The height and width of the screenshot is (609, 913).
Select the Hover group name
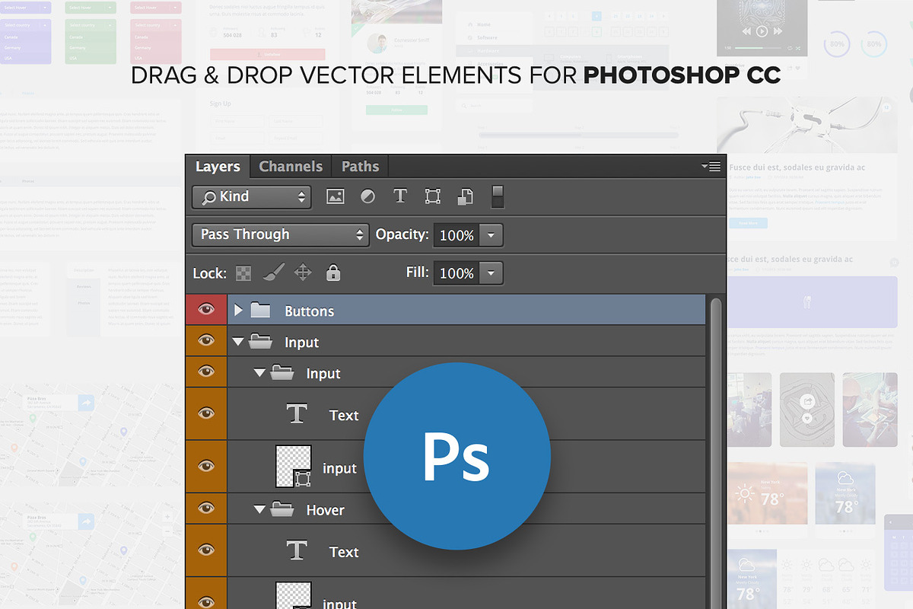[326, 510]
